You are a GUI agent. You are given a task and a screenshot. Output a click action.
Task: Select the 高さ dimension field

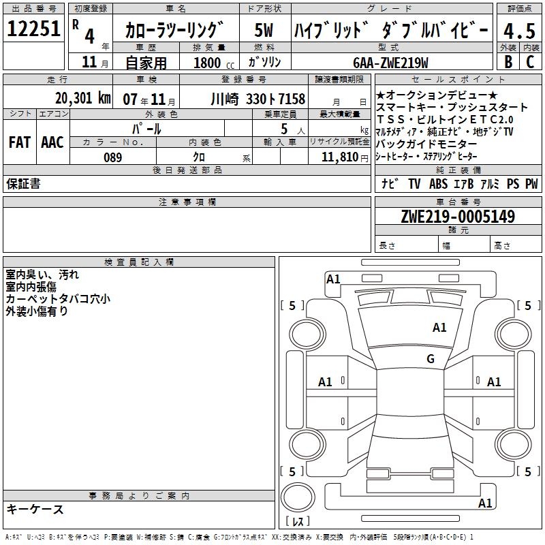(516, 245)
